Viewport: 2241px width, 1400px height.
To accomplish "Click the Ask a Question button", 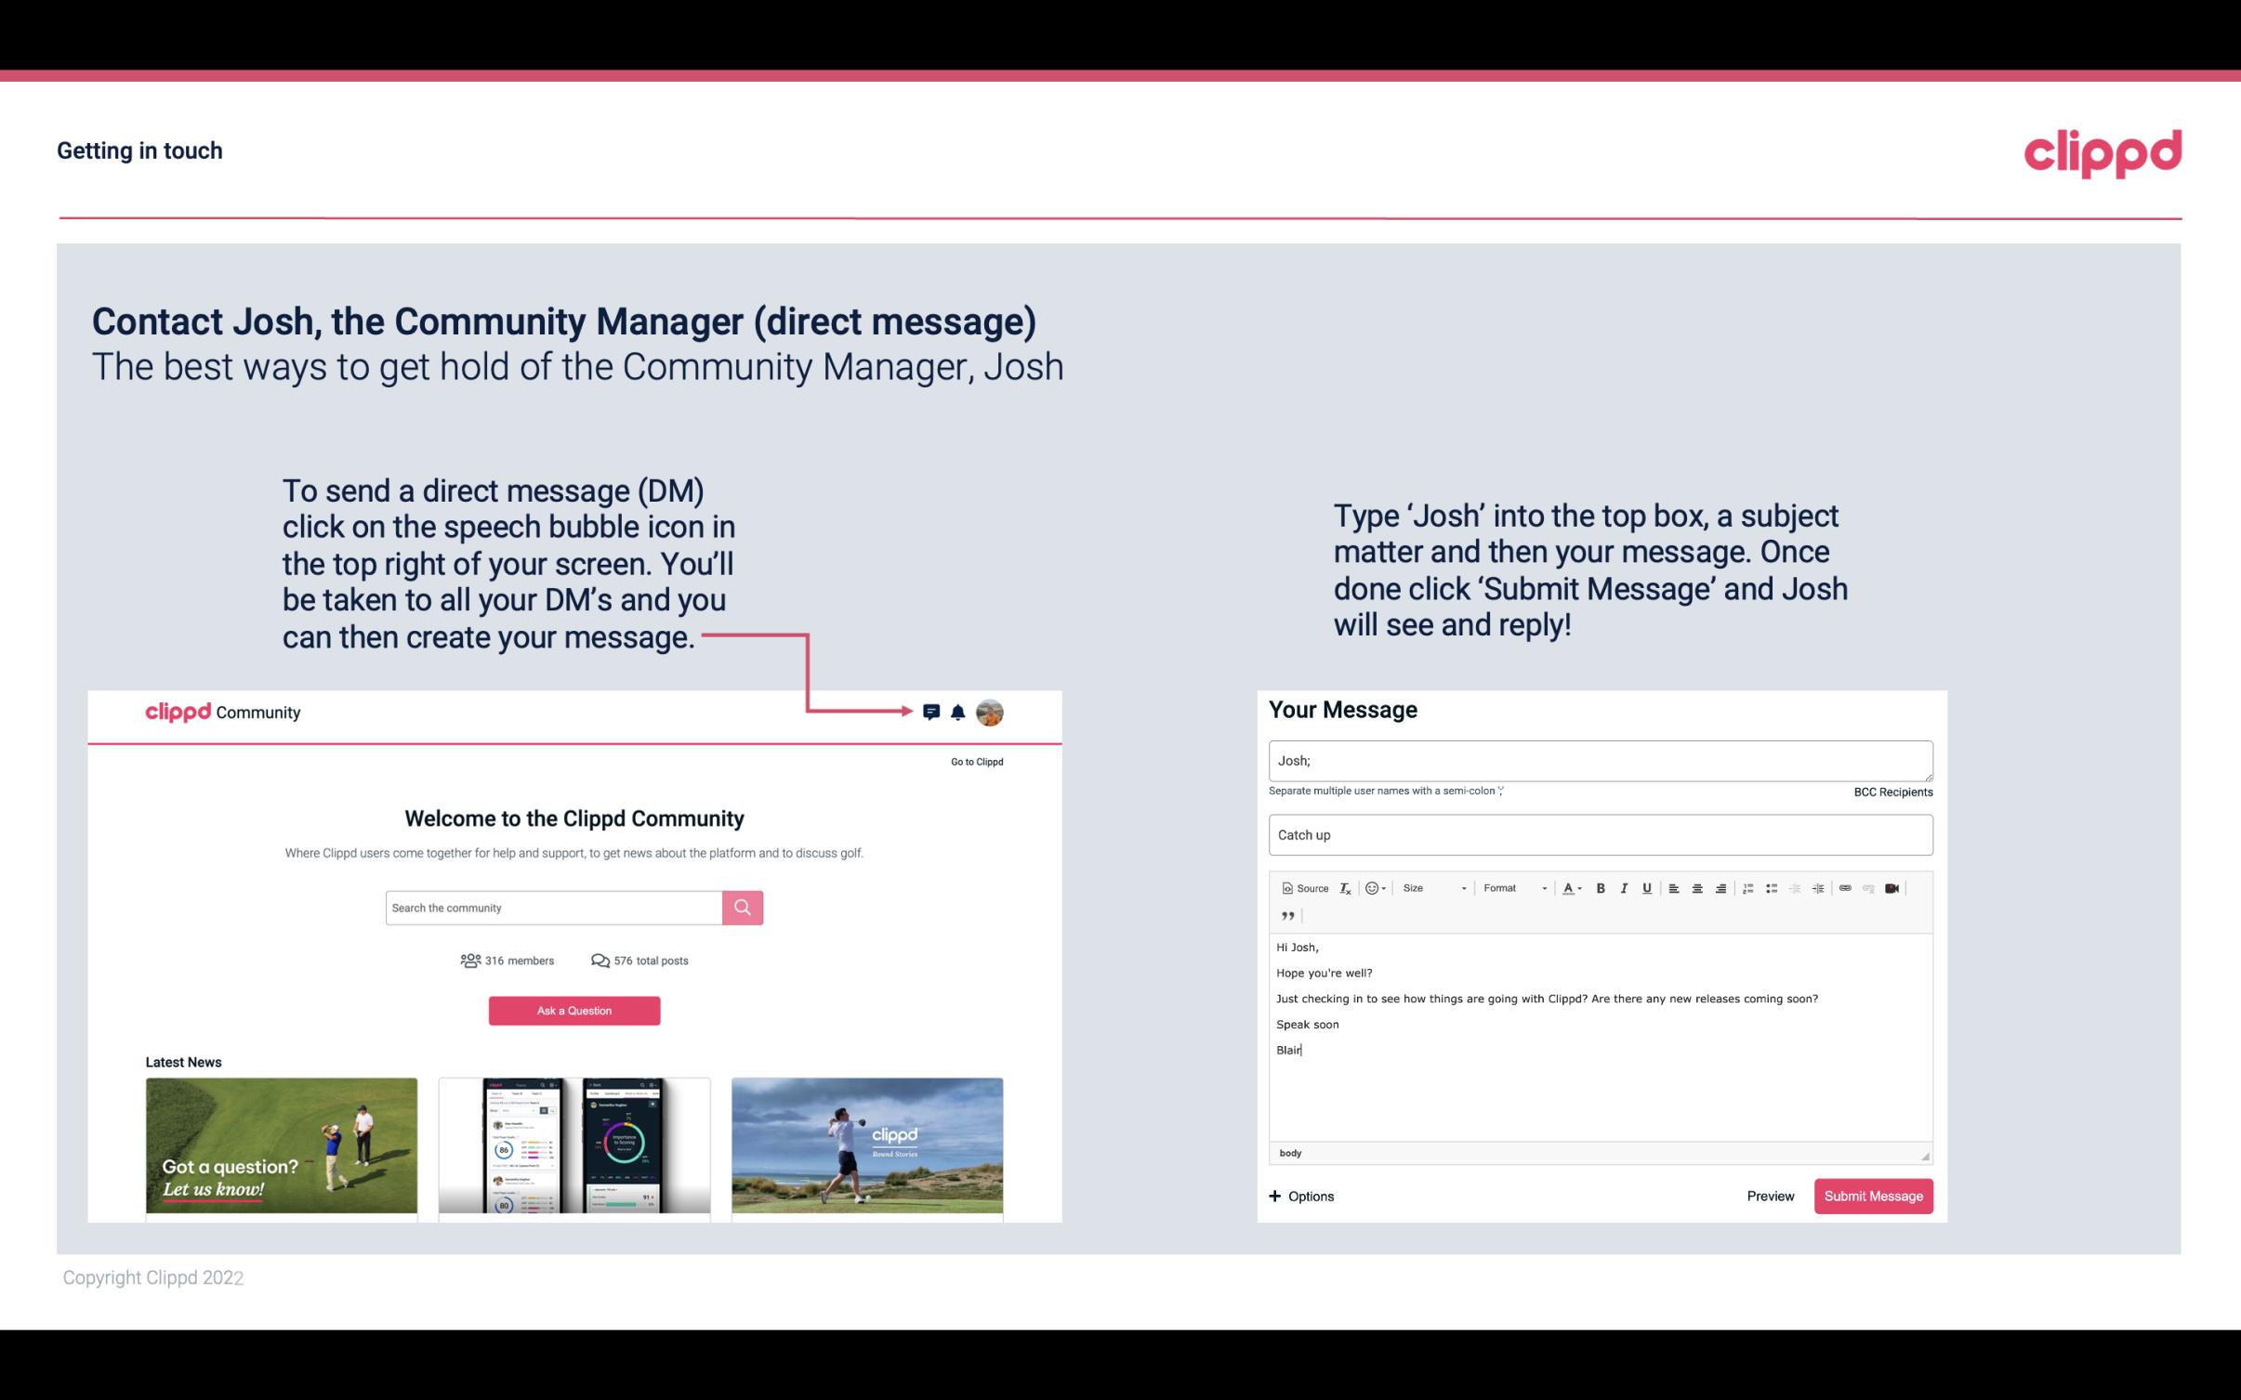I will coord(574,1010).
